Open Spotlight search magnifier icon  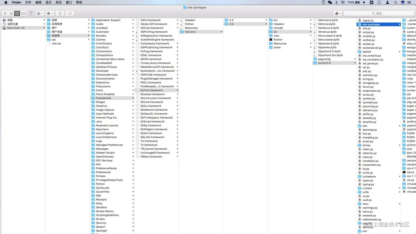(x=395, y=2)
